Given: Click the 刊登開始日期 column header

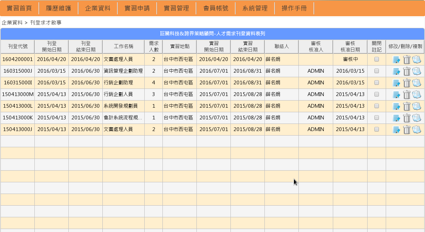Looking at the screenshot, I should (51, 46).
